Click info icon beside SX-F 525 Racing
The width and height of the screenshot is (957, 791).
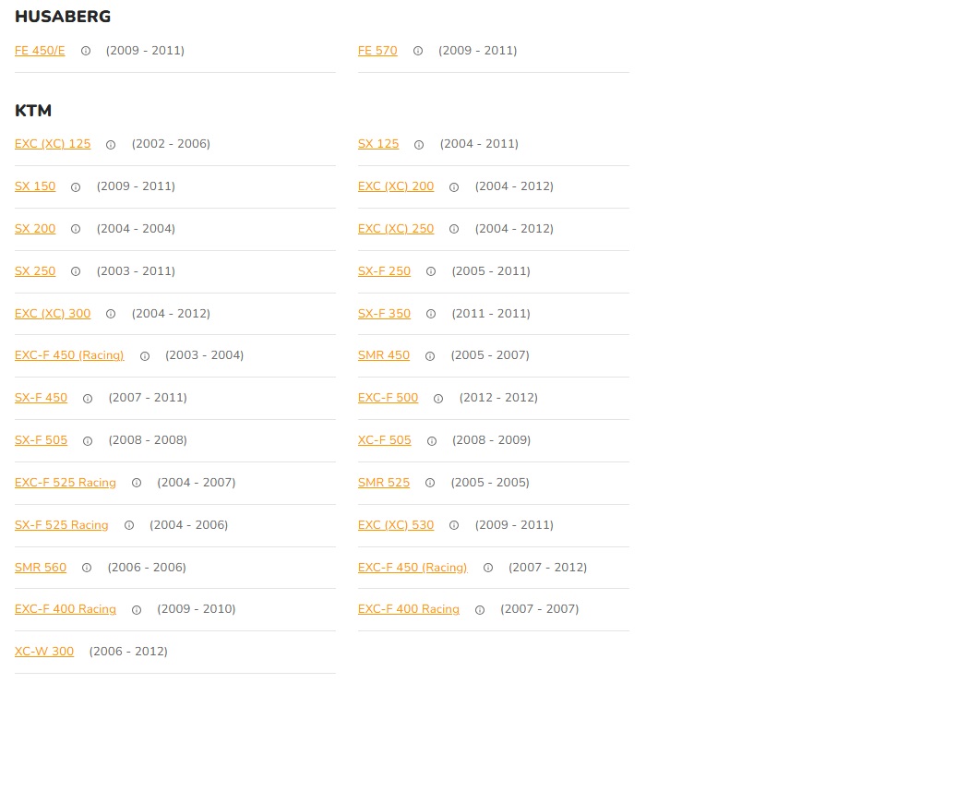click(129, 526)
